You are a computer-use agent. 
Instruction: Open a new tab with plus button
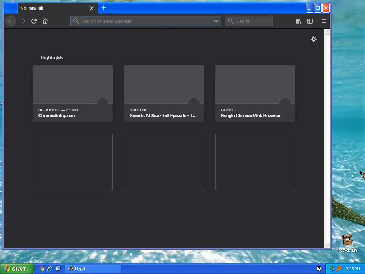tap(104, 8)
